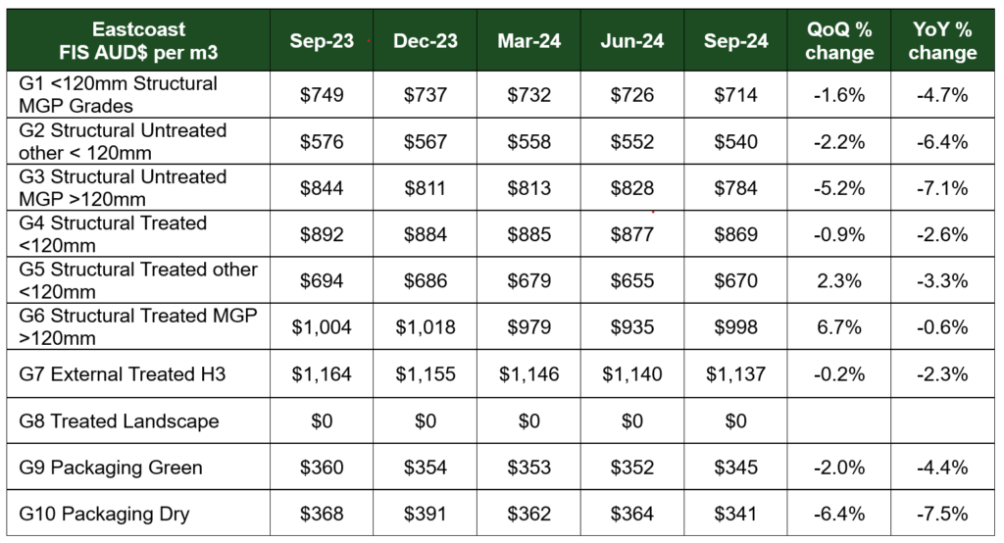Click the $391 cell in G10 row
1004x543 pixels.
point(426,514)
